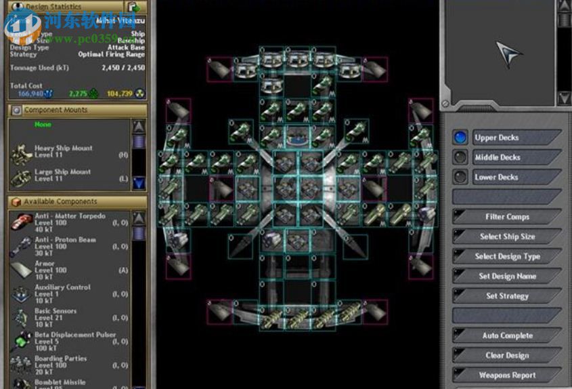Select the 'Boarding Parties' list entry

click(69, 365)
